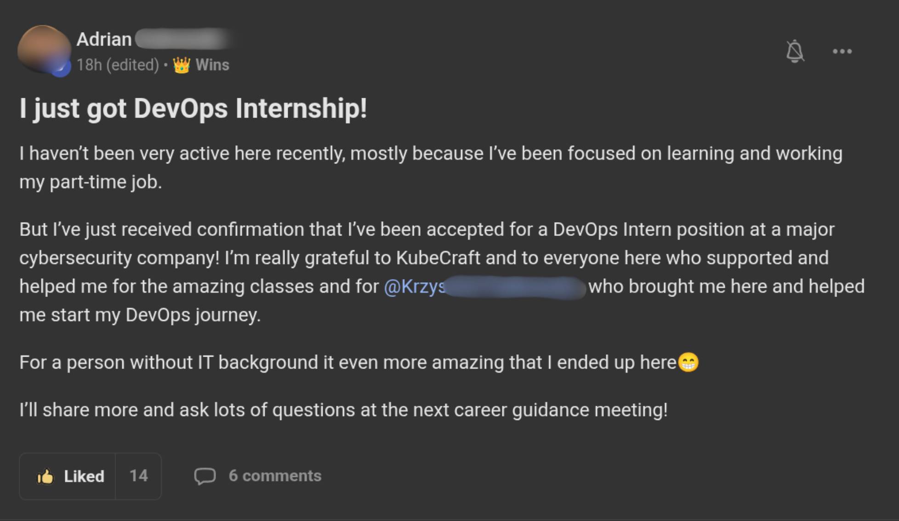Click the crown icon beside Wins
Image resolution: width=899 pixels, height=521 pixels.
tap(182, 65)
